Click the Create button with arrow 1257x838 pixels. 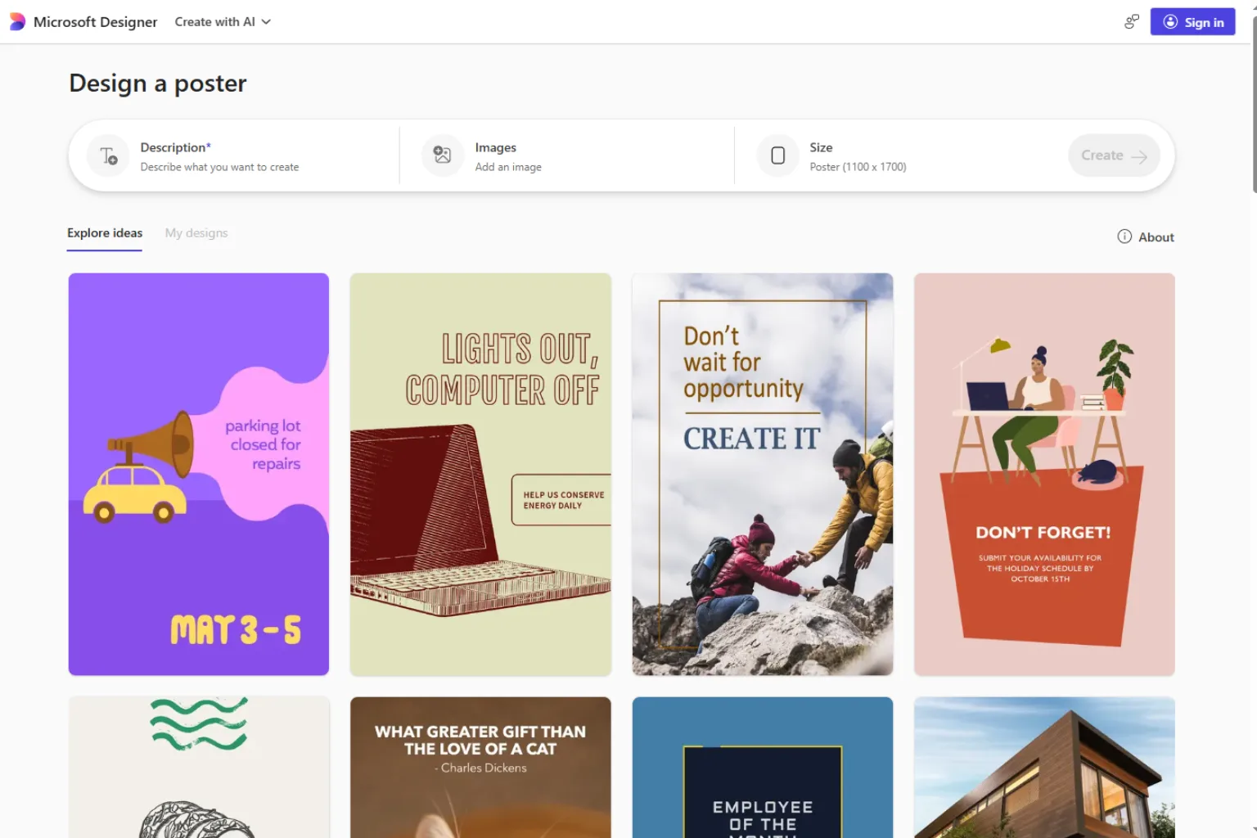coord(1114,155)
